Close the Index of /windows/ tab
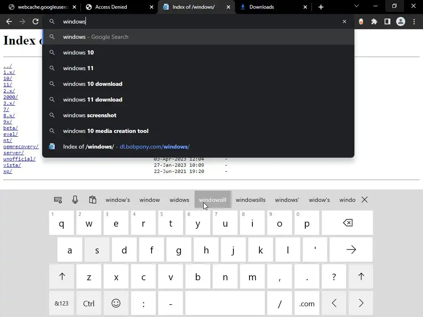 (228, 7)
